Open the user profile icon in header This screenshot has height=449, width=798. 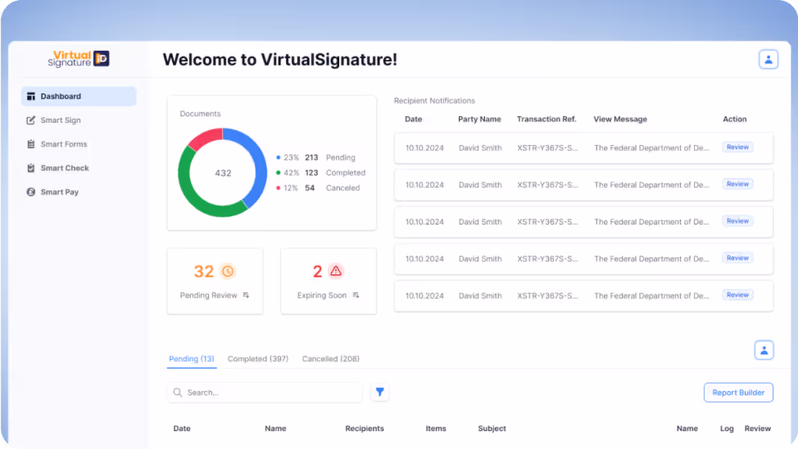(769, 60)
